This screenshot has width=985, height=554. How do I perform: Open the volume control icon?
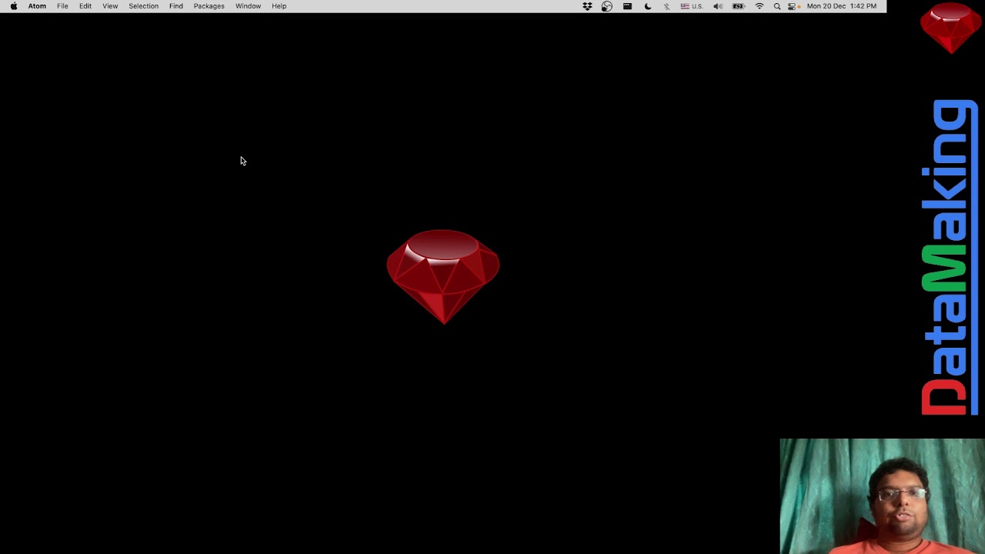(717, 6)
